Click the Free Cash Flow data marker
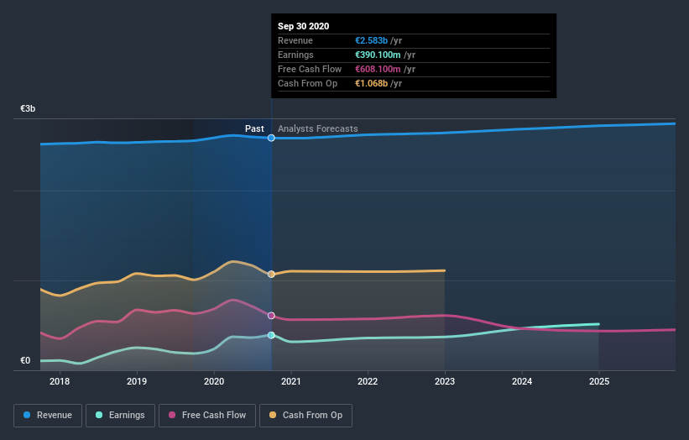689x440 pixels. tap(271, 316)
